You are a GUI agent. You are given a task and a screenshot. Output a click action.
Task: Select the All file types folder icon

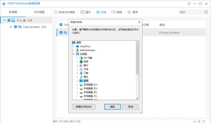coord(56,12)
